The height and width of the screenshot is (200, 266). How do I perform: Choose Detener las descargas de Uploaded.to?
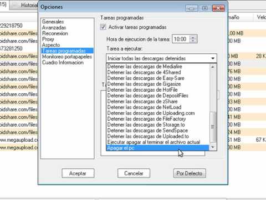pyautogui.click(x=158, y=136)
